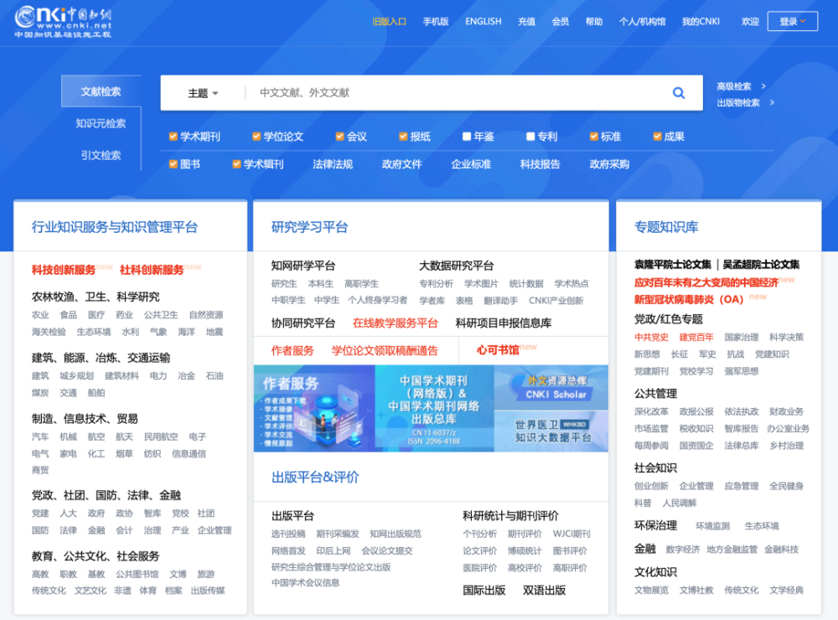Uncheck the 学术辑刊 checkbox
This screenshot has height=620, width=838.
click(237, 164)
